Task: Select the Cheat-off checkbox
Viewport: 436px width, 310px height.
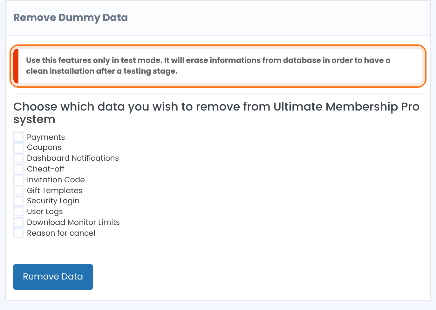Action: (18, 169)
